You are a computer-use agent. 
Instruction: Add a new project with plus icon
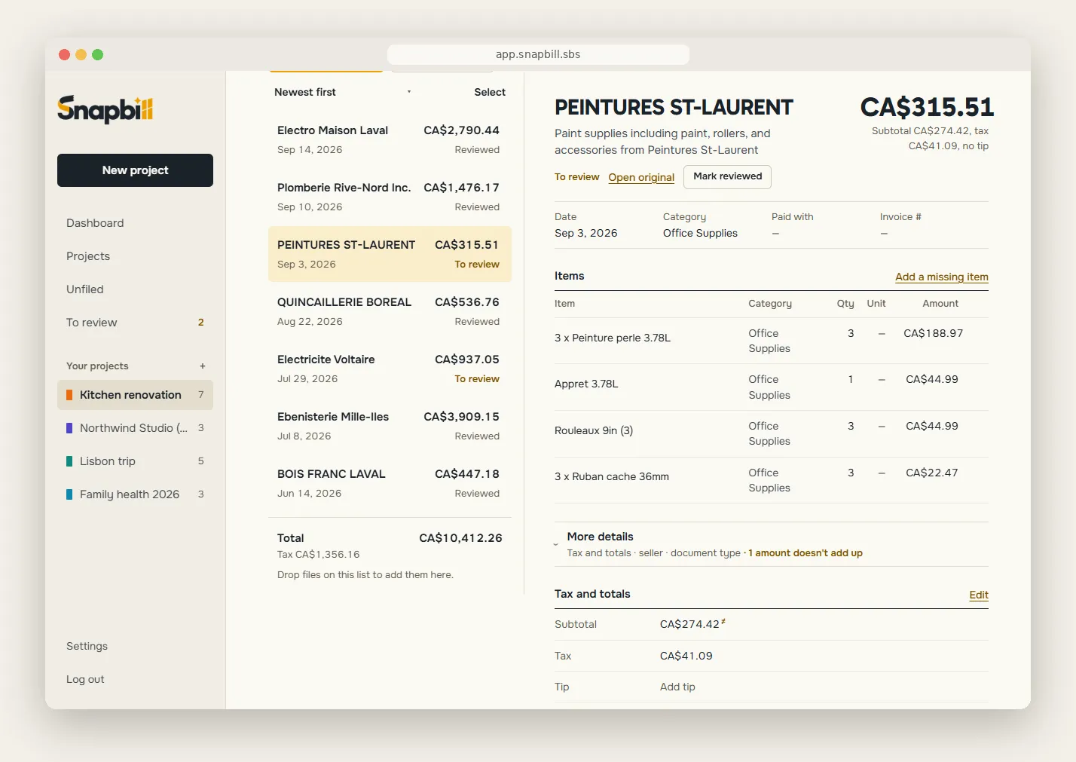[203, 366]
